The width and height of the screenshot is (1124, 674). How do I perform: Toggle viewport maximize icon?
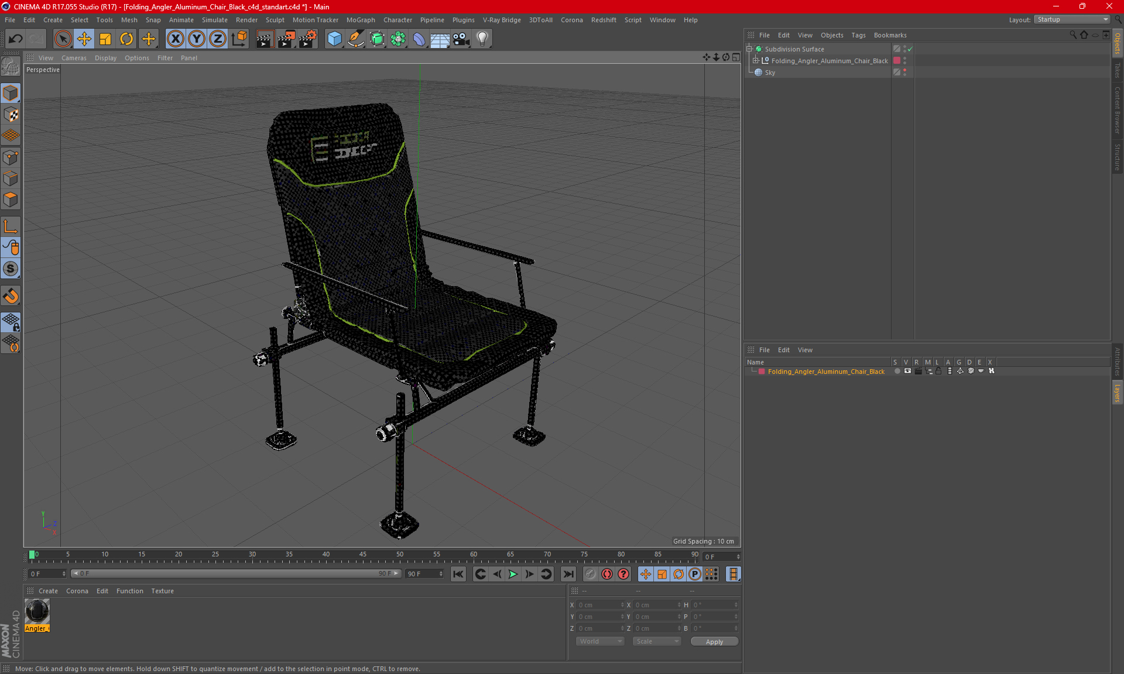[x=736, y=57]
